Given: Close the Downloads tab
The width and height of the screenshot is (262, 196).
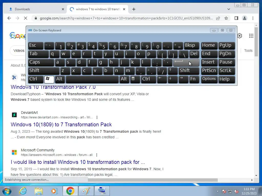Looking at the screenshot, I should click(x=63, y=9).
